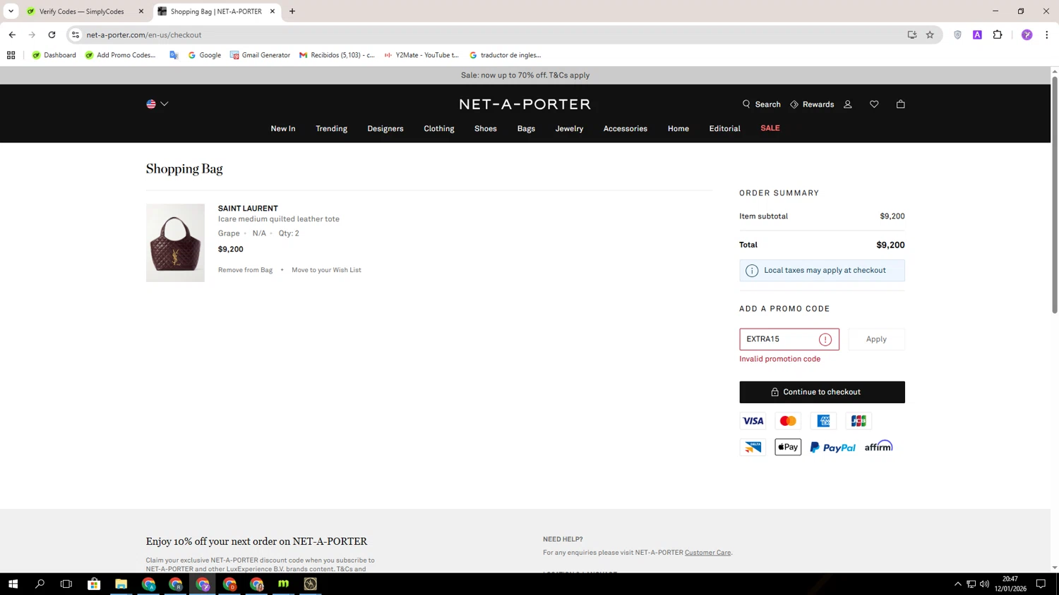Open Rewards diamond link
Viewport: 1059px width, 595px height.
pyautogui.click(x=812, y=104)
